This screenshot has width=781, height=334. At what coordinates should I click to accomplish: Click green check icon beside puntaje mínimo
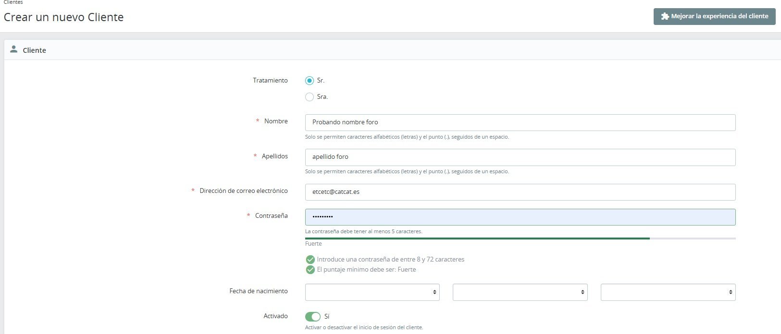click(310, 270)
